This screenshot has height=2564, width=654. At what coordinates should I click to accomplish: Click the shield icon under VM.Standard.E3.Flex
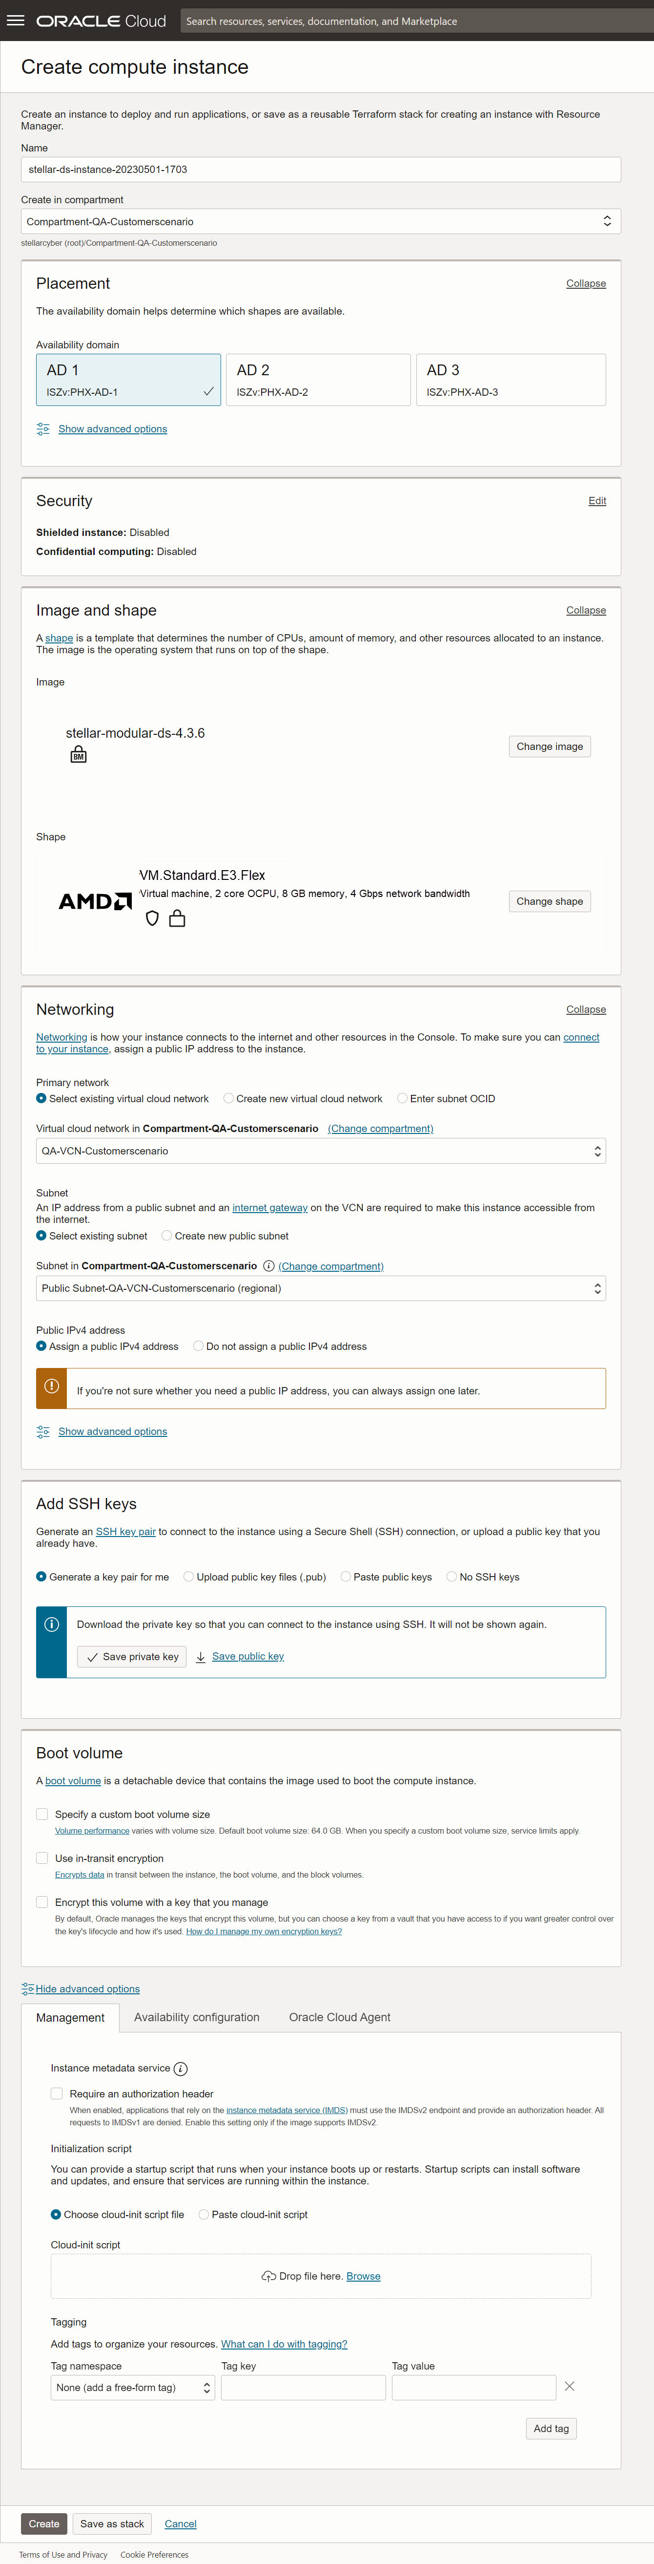[x=152, y=919]
